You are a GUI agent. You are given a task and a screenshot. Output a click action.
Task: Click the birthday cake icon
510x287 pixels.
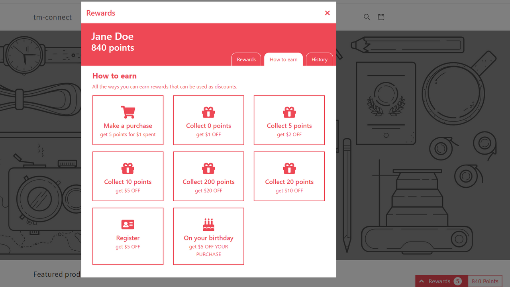(x=208, y=224)
